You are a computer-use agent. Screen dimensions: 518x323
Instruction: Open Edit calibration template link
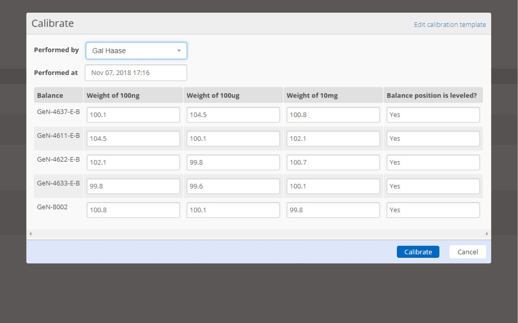pyautogui.click(x=450, y=25)
